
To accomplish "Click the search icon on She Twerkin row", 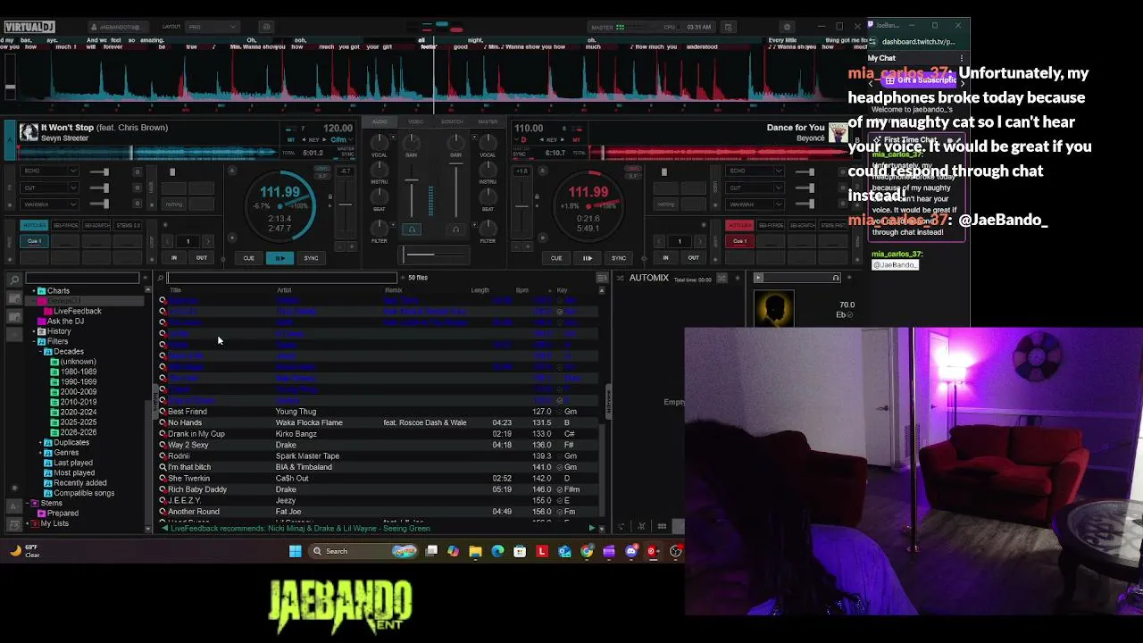I will tap(163, 479).
